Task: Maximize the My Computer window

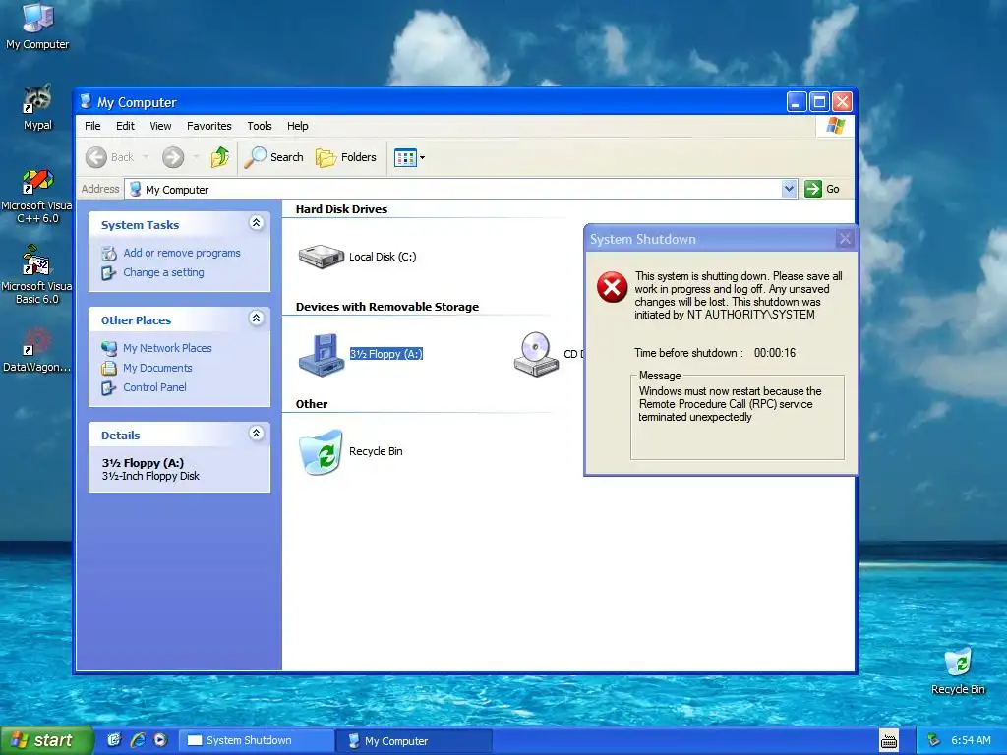Action: (819, 101)
